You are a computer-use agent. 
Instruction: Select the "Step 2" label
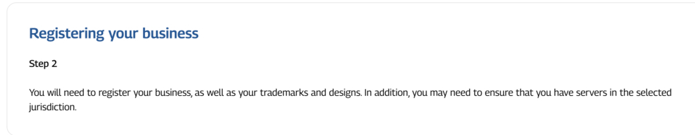pos(43,64)
